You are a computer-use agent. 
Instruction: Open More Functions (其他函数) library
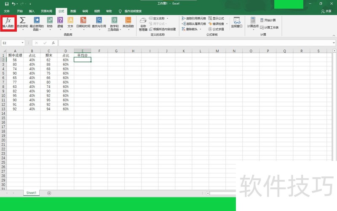128,23
